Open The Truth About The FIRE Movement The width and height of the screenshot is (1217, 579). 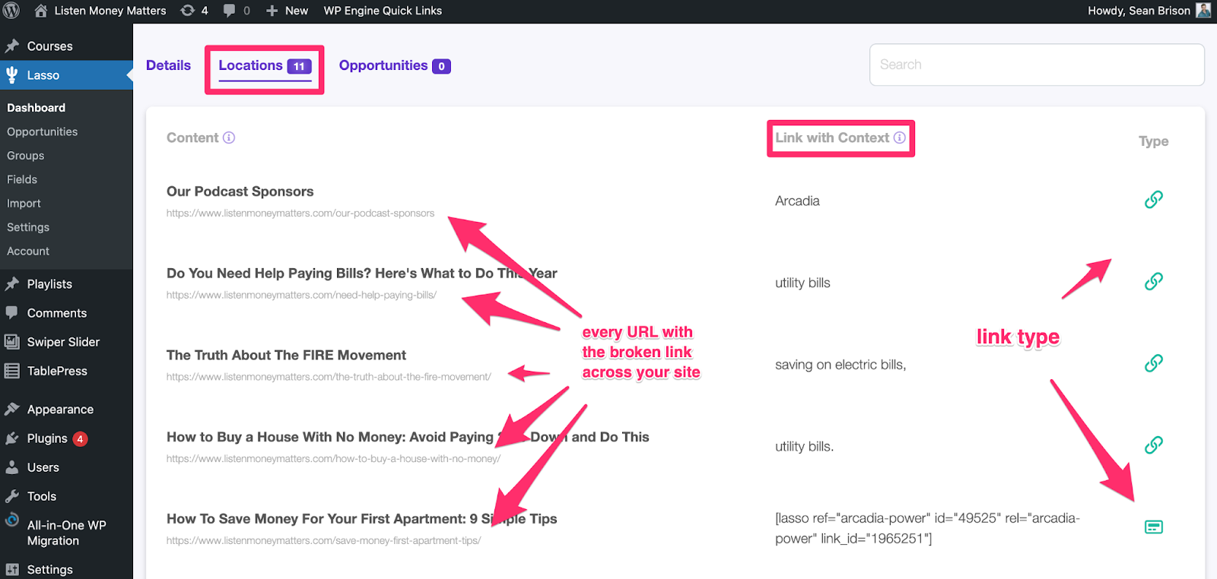click(x=286, y=355)
